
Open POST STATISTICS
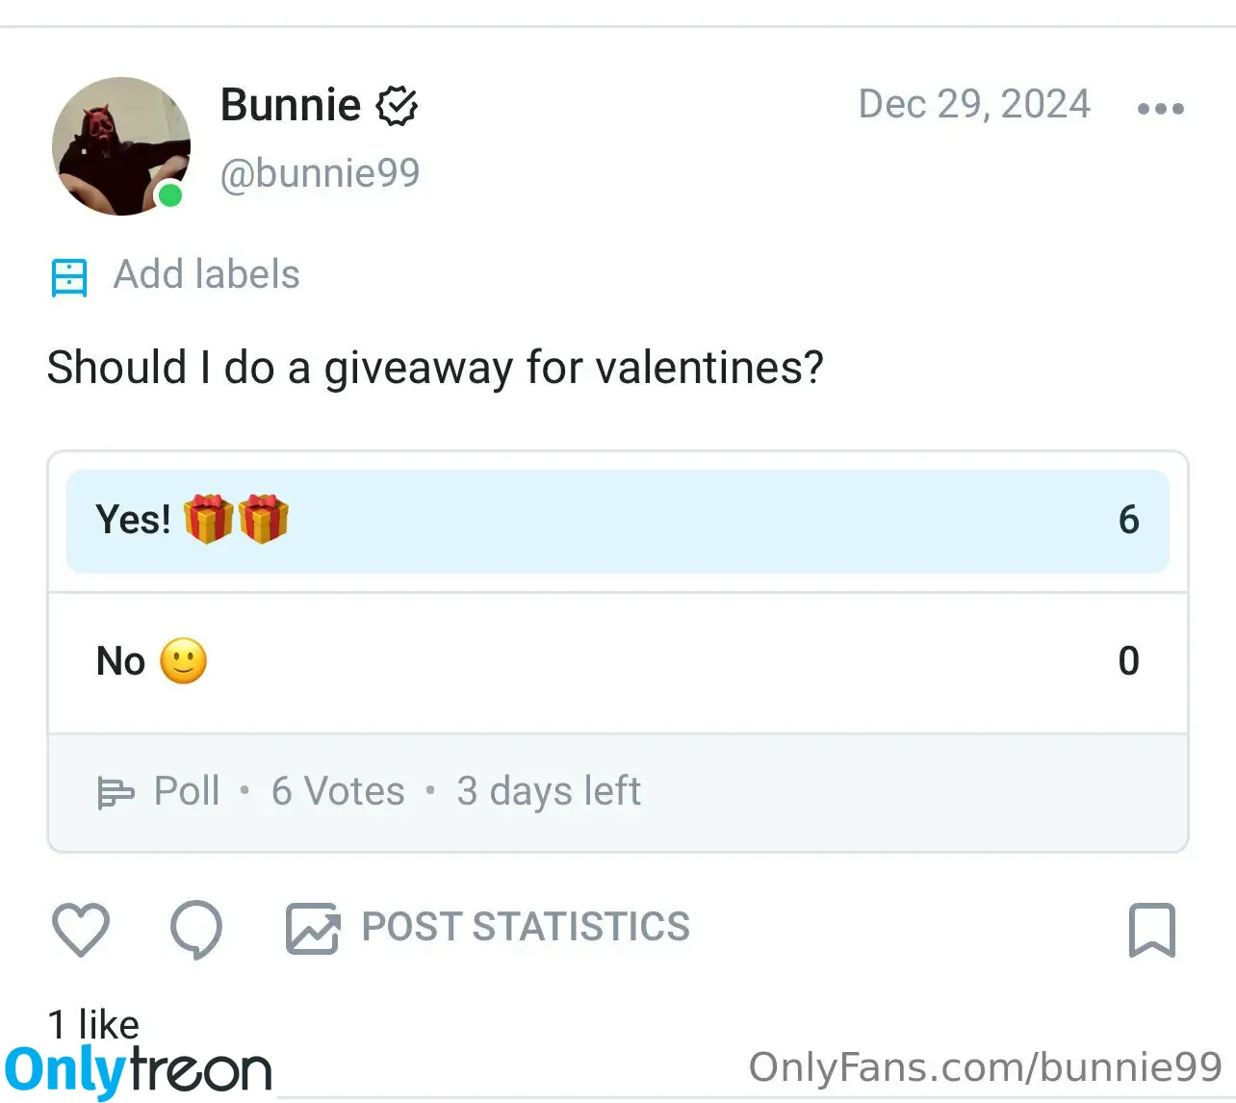pyautogui.click(x=526, y=927)
